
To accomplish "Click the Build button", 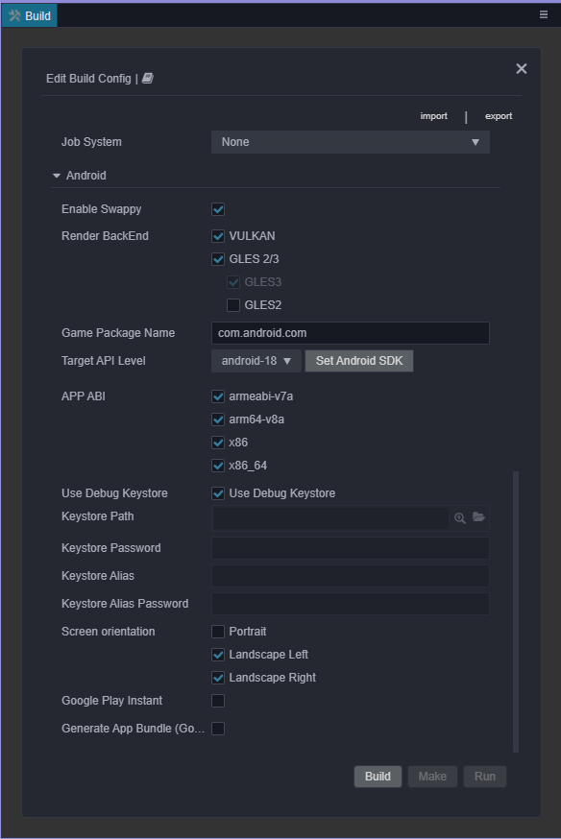I will click(378, 776).
